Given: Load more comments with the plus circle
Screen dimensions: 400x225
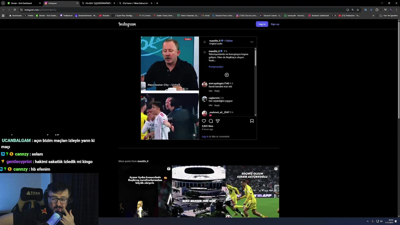Looking at the screenshot, I should 227,75.
